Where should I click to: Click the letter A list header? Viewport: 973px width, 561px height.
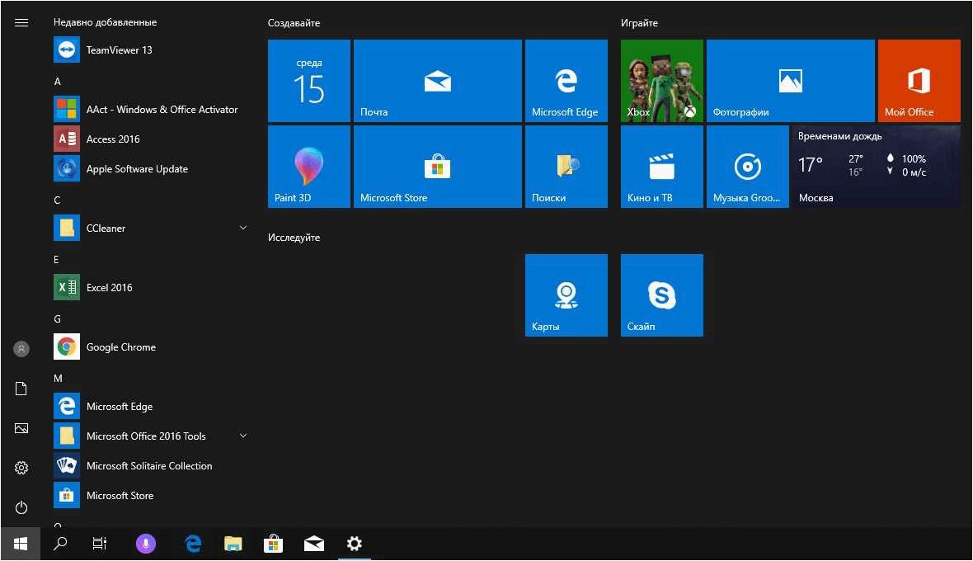(57, 82)
